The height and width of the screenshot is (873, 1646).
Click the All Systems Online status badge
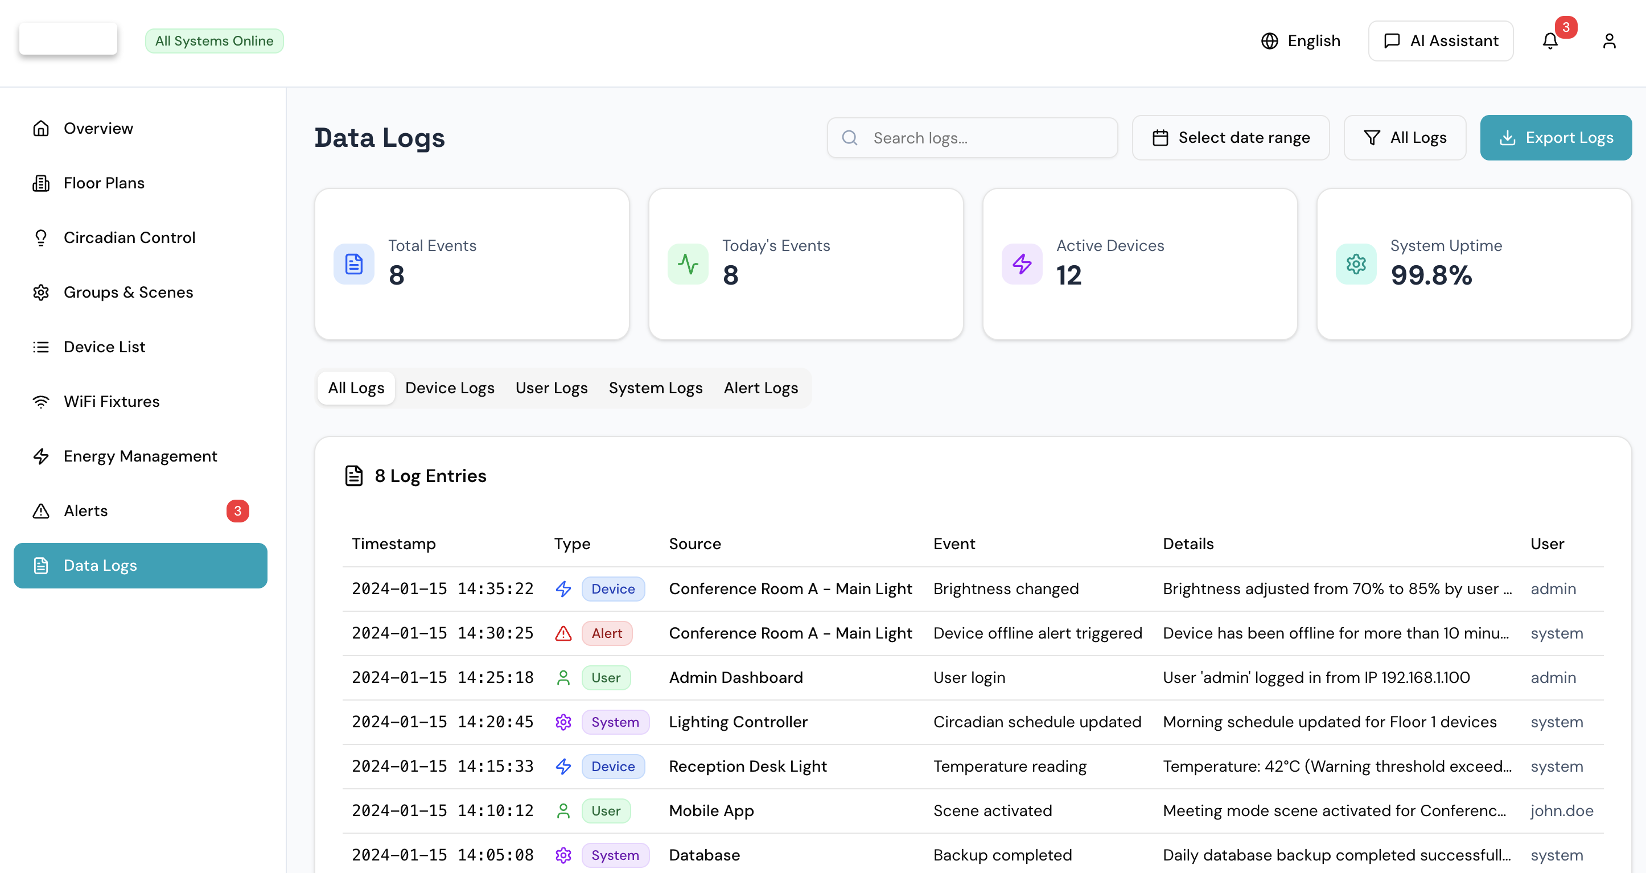click(214, 40)
